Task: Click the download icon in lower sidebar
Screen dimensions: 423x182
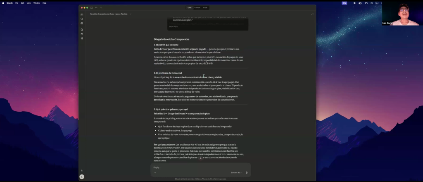Action: 82,170
